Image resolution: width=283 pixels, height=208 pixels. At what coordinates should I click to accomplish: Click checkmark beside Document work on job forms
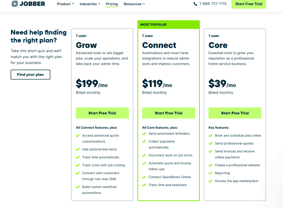pos(144,155)
